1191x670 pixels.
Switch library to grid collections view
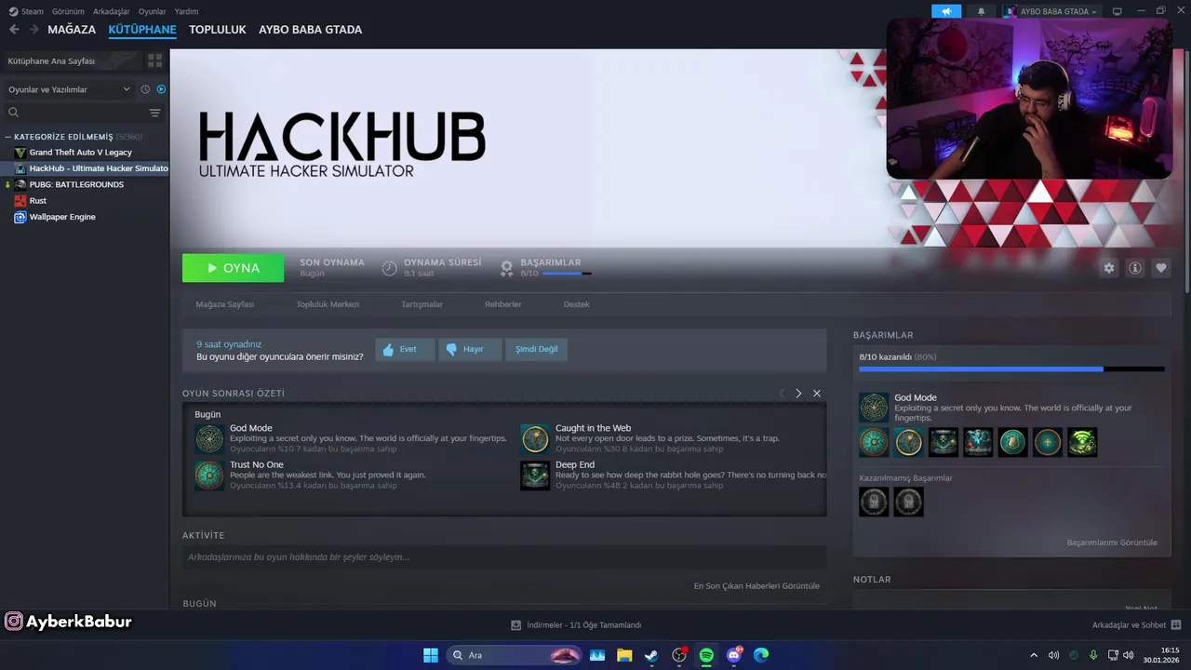click(x=154, y=60)
